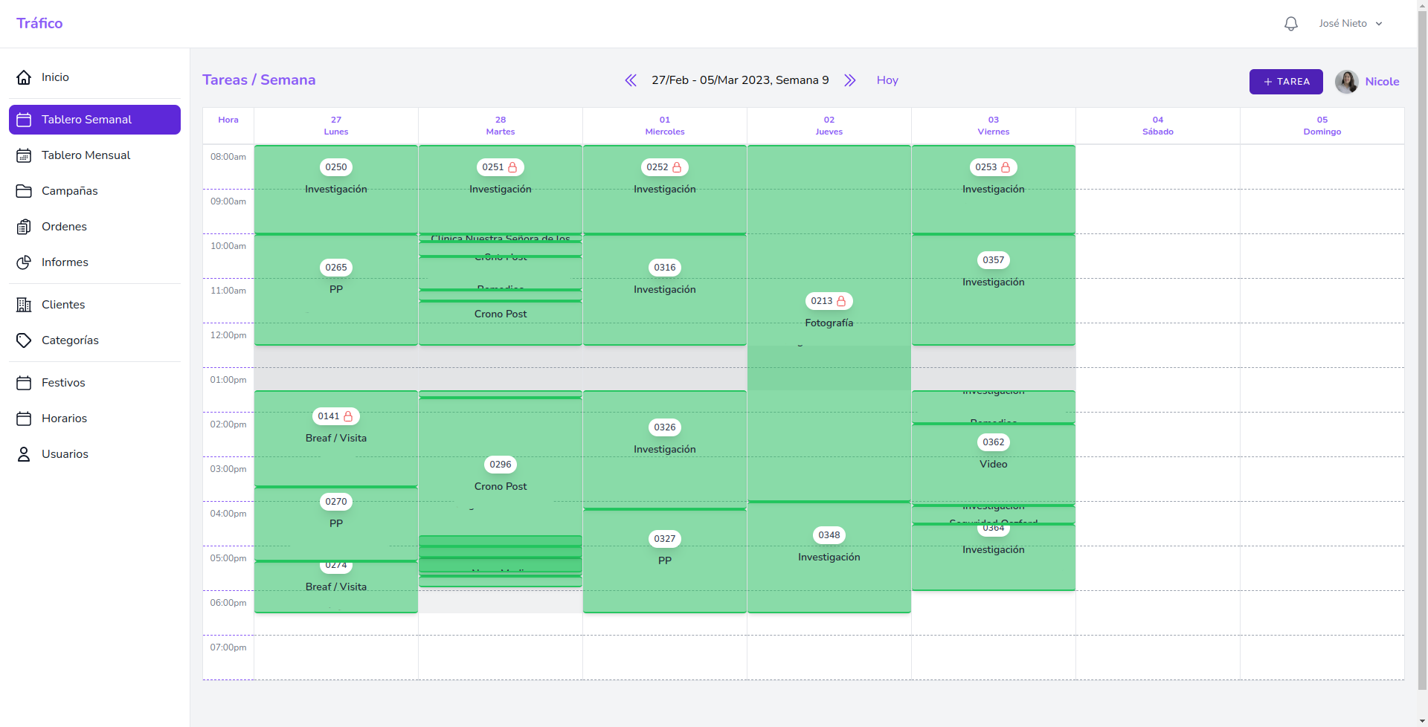Click the Clientes building icon

tap(24, 305)
